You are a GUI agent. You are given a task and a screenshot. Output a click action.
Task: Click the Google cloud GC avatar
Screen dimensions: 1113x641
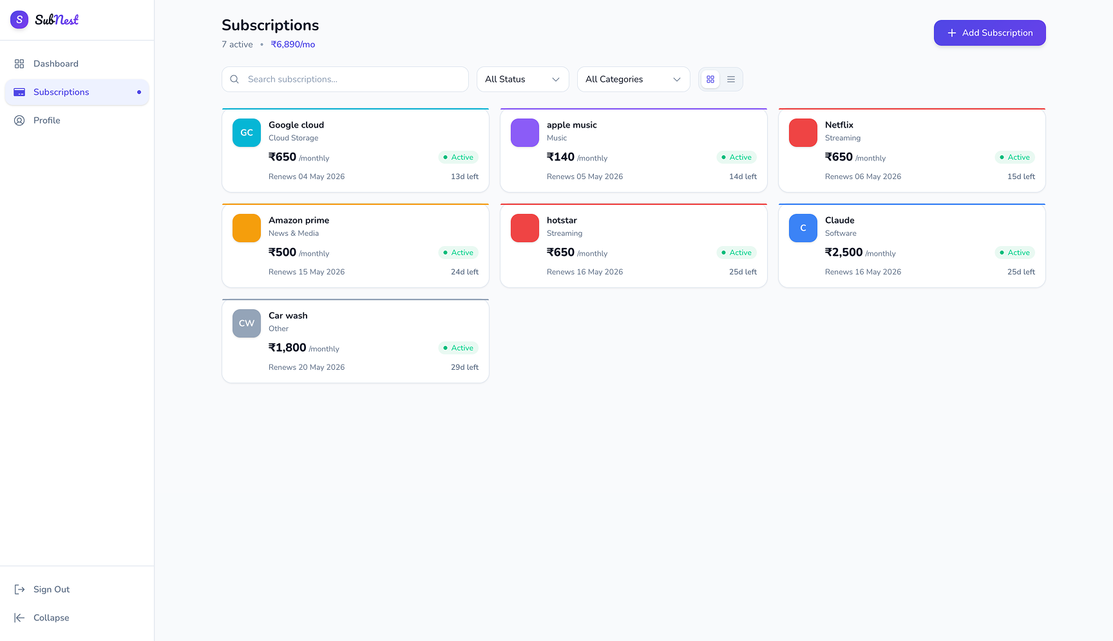pos(247,133)
